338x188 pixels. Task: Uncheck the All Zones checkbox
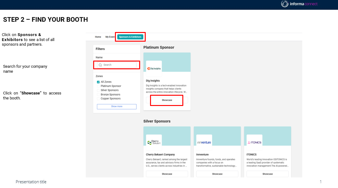coord(98,82)
